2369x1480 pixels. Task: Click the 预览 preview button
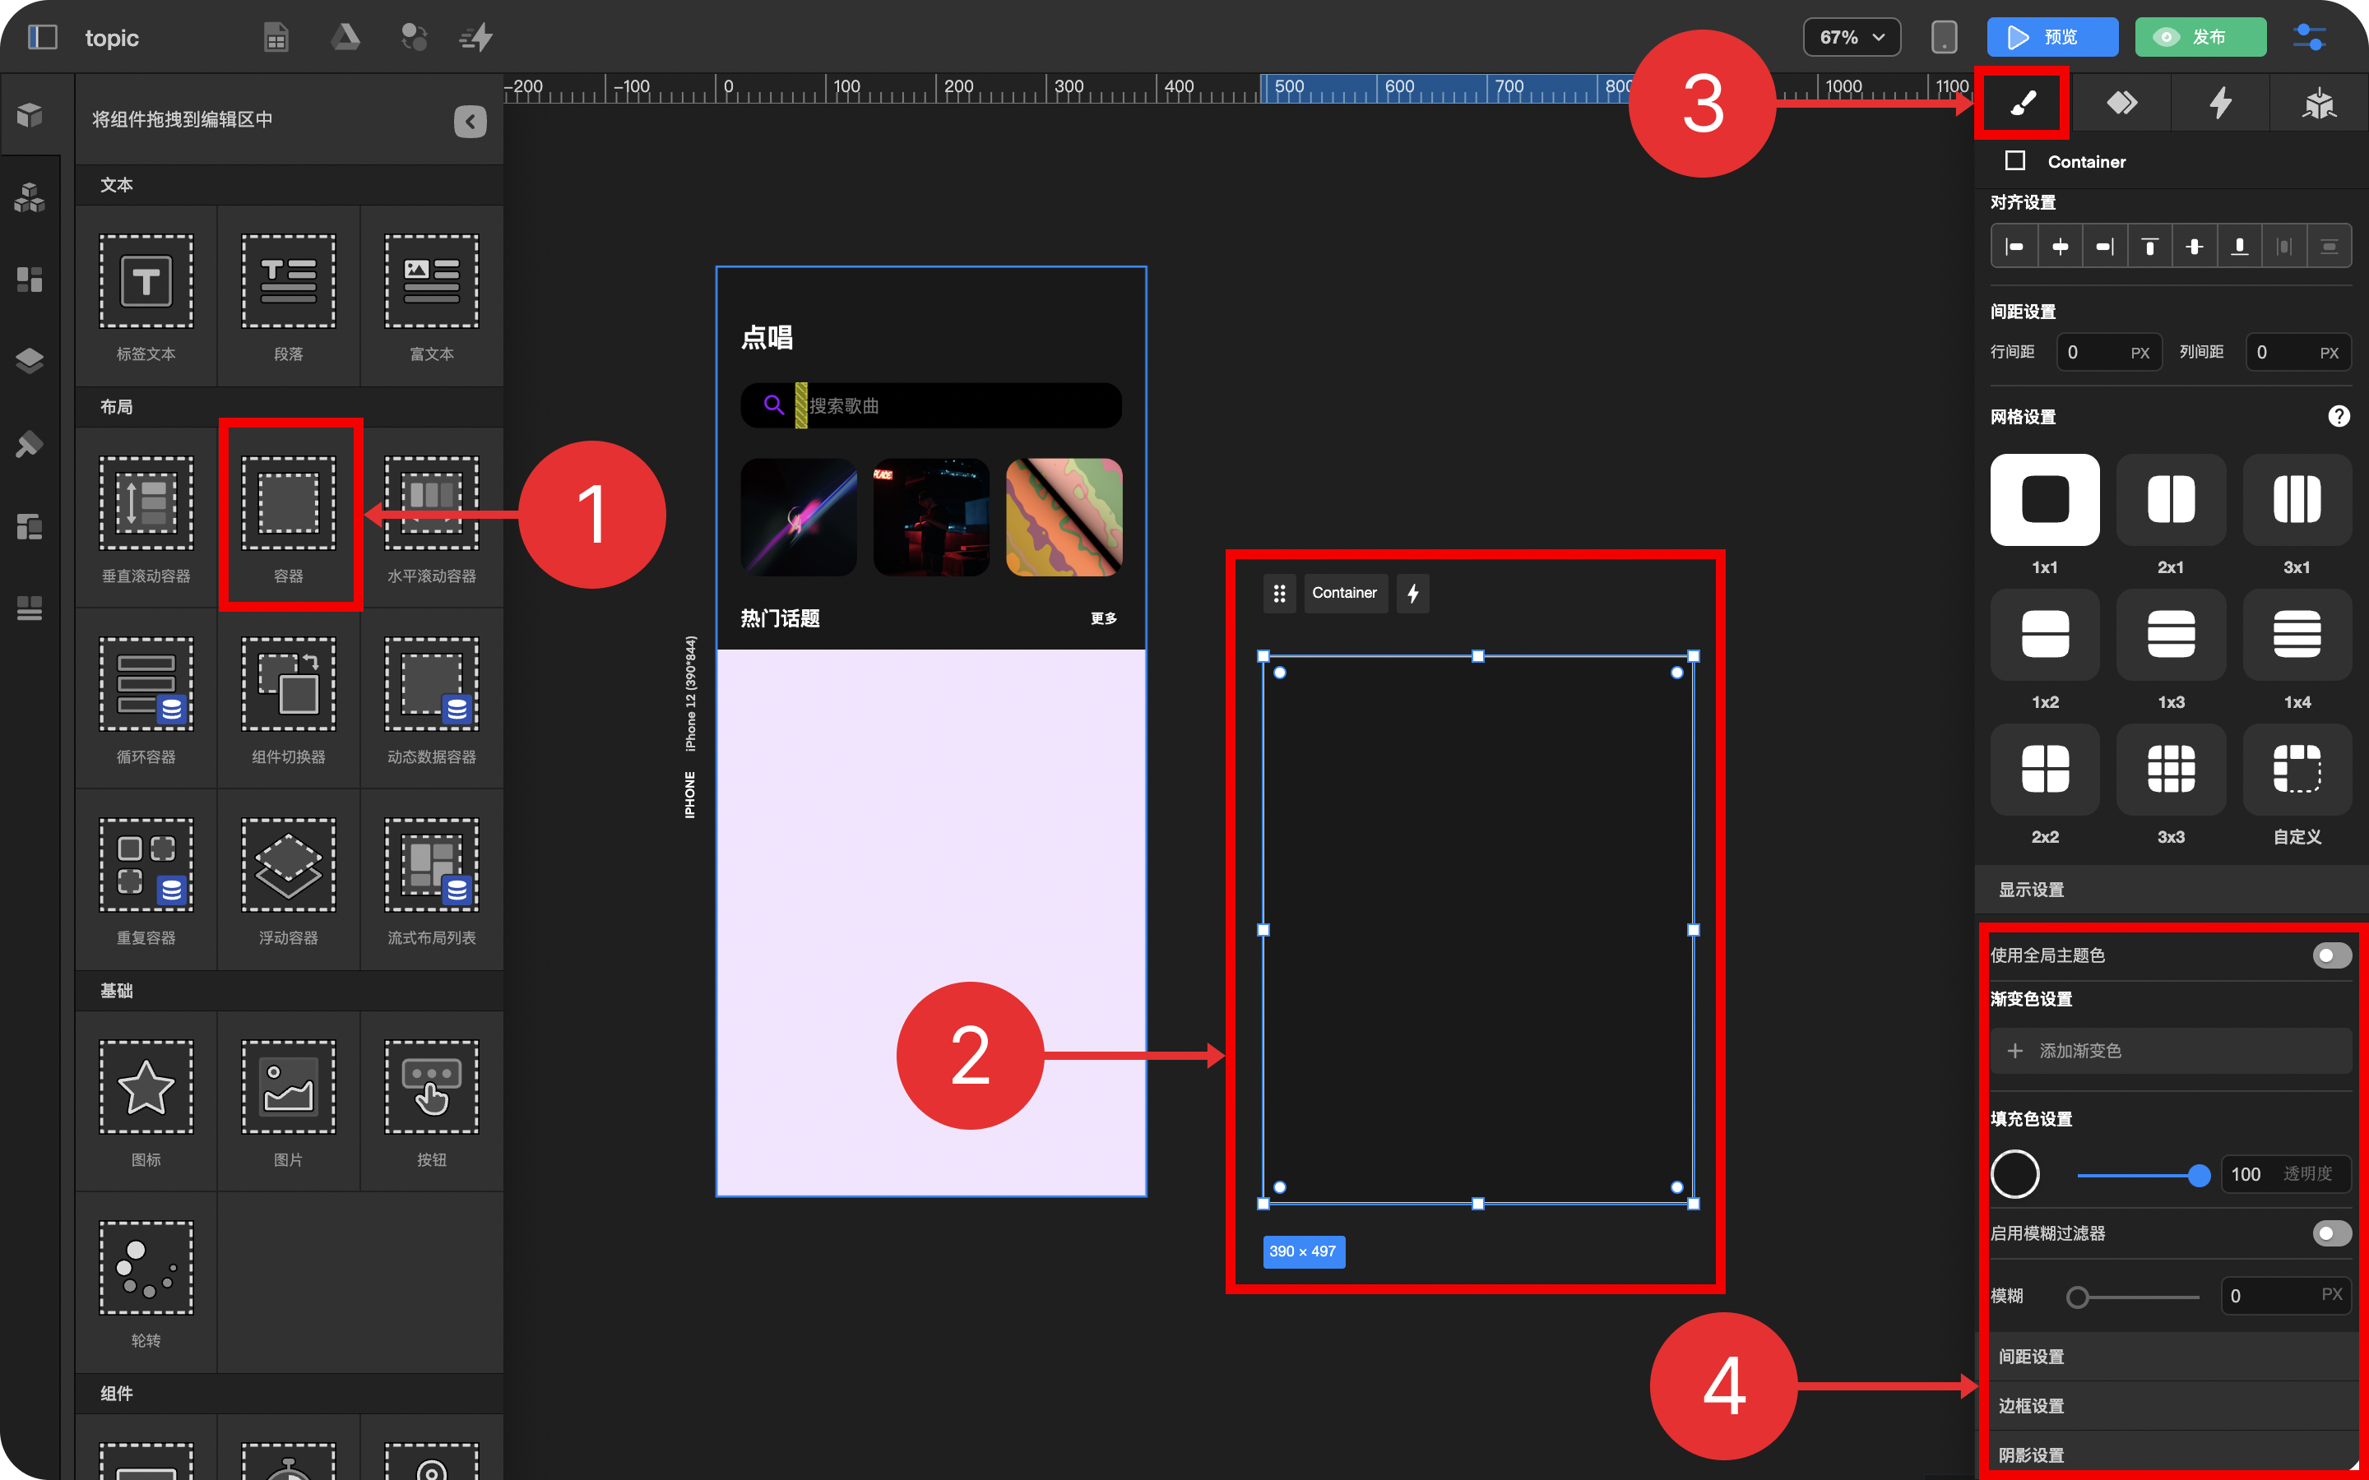point(2051,37)
